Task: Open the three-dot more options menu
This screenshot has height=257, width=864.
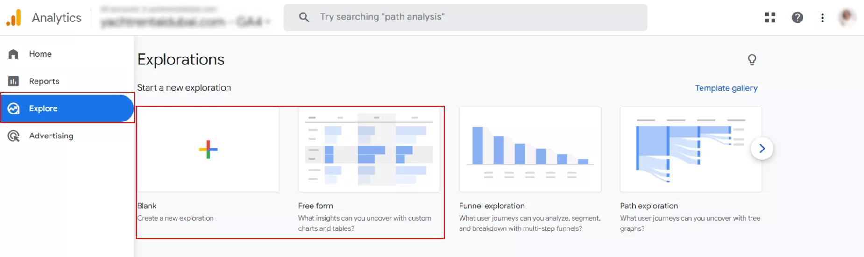Action: click(822, 18)
